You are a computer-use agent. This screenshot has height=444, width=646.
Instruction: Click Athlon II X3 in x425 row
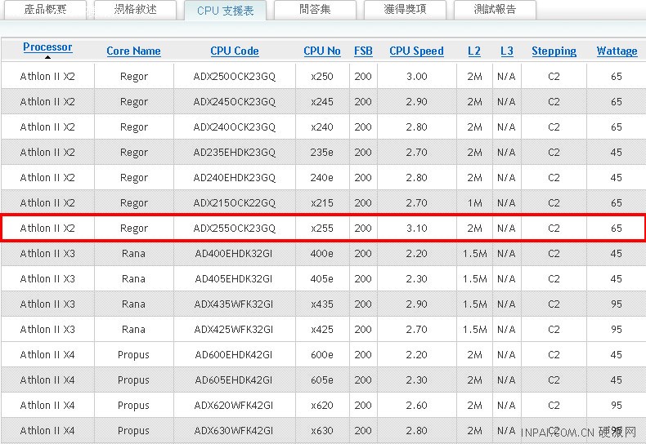47,329
